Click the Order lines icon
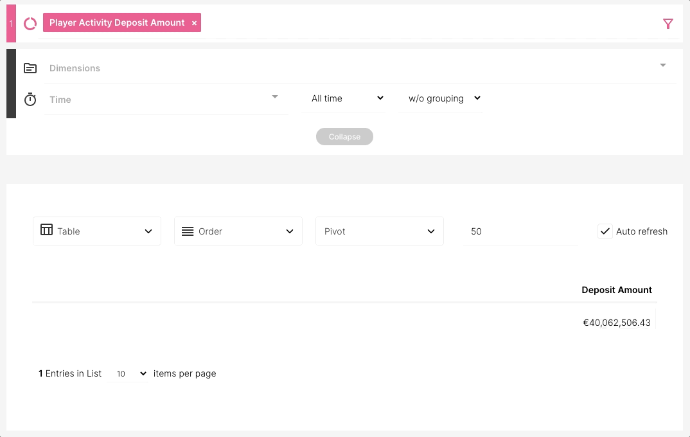690x437 pixels. point(188,231)
